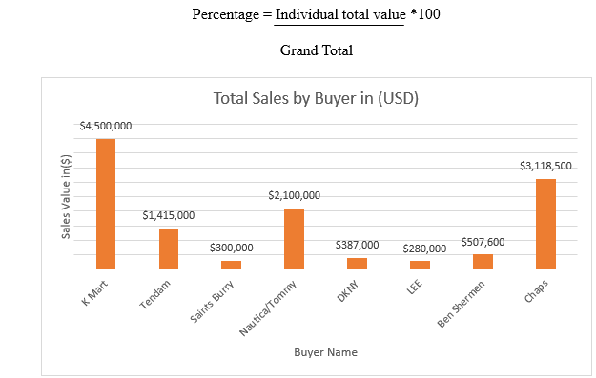Select the $2,100,000 data label
Viewport: 596px width, 378px height.
tap(295, 195)
